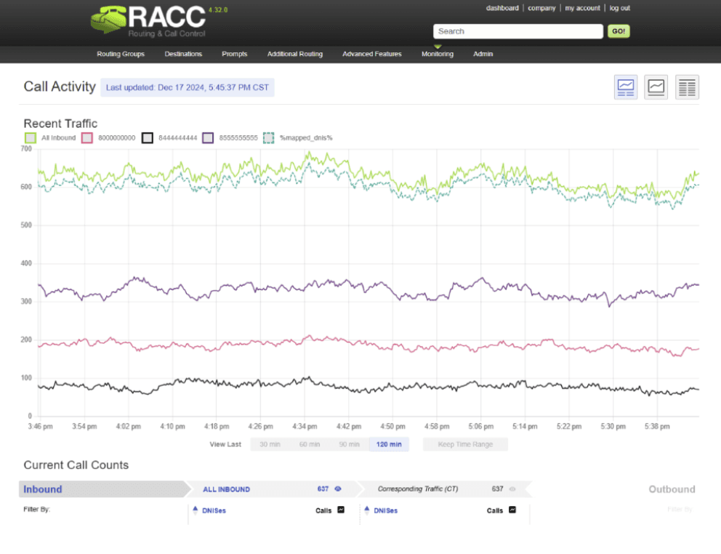Viewport: 721px width, 554px height.
Task: Toggle the 8000000000 legend swatch
Action: [87, 137]
